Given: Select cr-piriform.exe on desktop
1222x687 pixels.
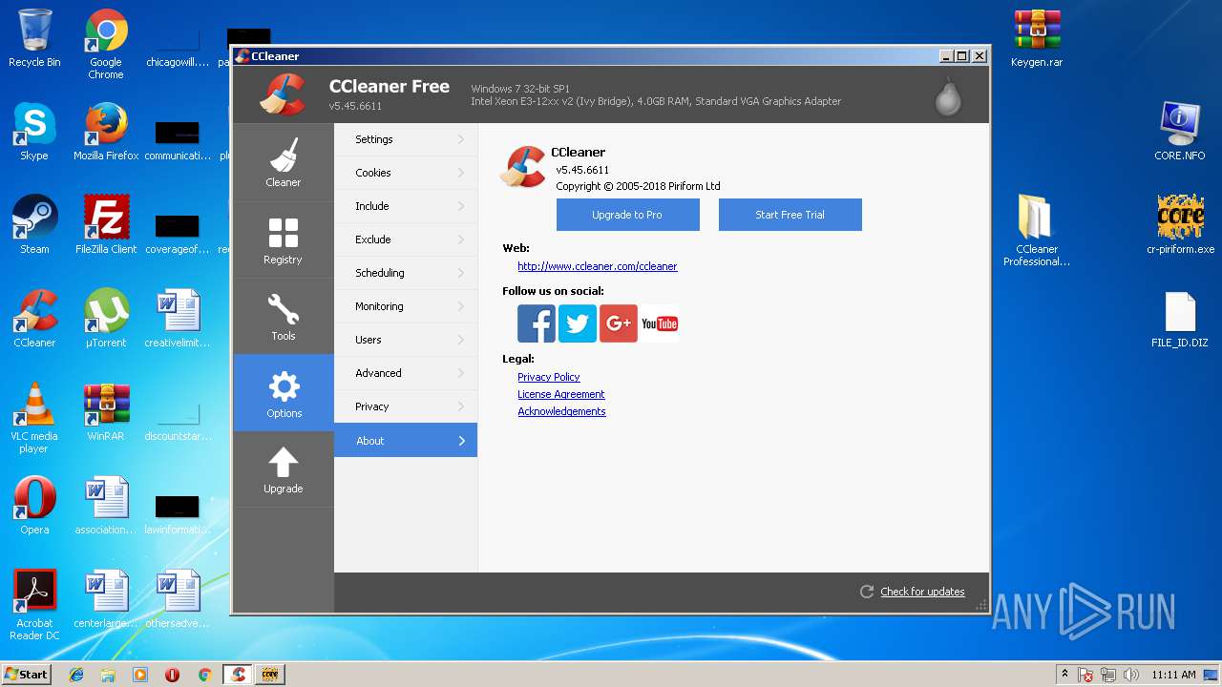Looking at the screenshot, I should coord(1180,225).
